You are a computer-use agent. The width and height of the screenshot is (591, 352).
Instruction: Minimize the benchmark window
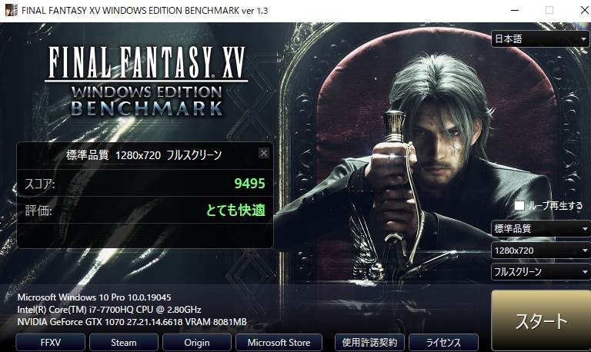[515, 10]
